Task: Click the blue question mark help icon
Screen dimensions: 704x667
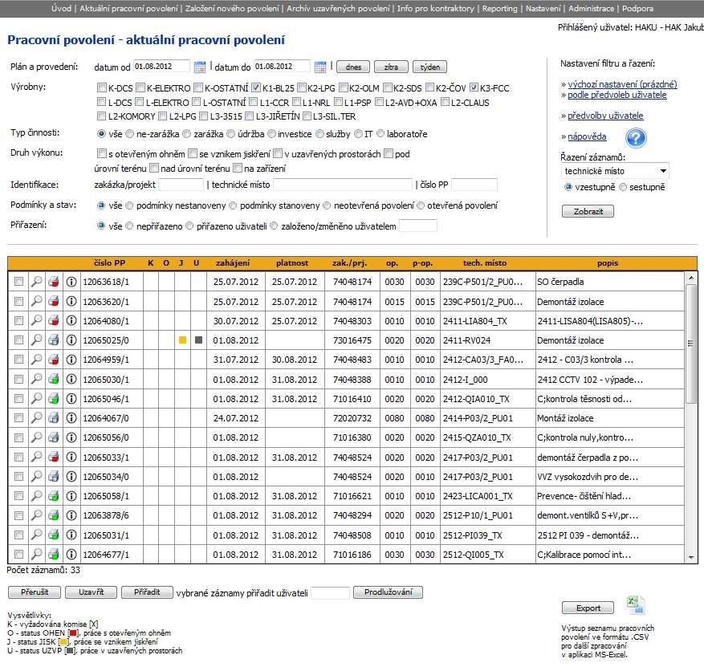Action: point(636,138)
